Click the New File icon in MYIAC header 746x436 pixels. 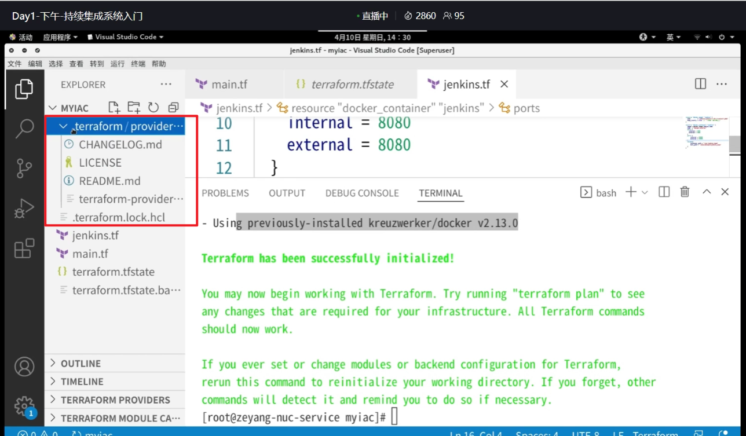pyautogui.click(x=115, y=107)
